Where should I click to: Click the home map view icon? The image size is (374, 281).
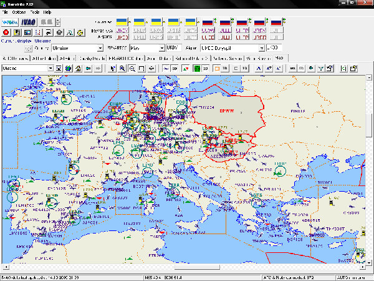point(78,68)
